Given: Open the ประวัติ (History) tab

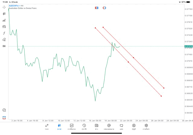Looking at the screenshot, I should [x=84, y=127].
